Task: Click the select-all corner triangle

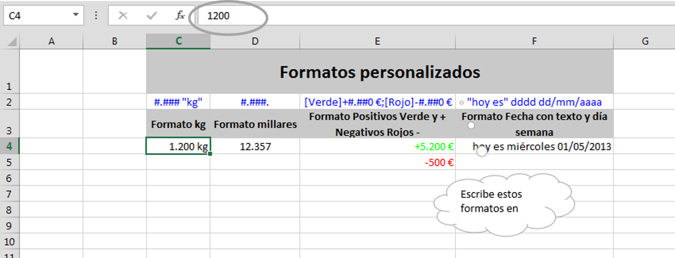Action: [x=10, y=42]
